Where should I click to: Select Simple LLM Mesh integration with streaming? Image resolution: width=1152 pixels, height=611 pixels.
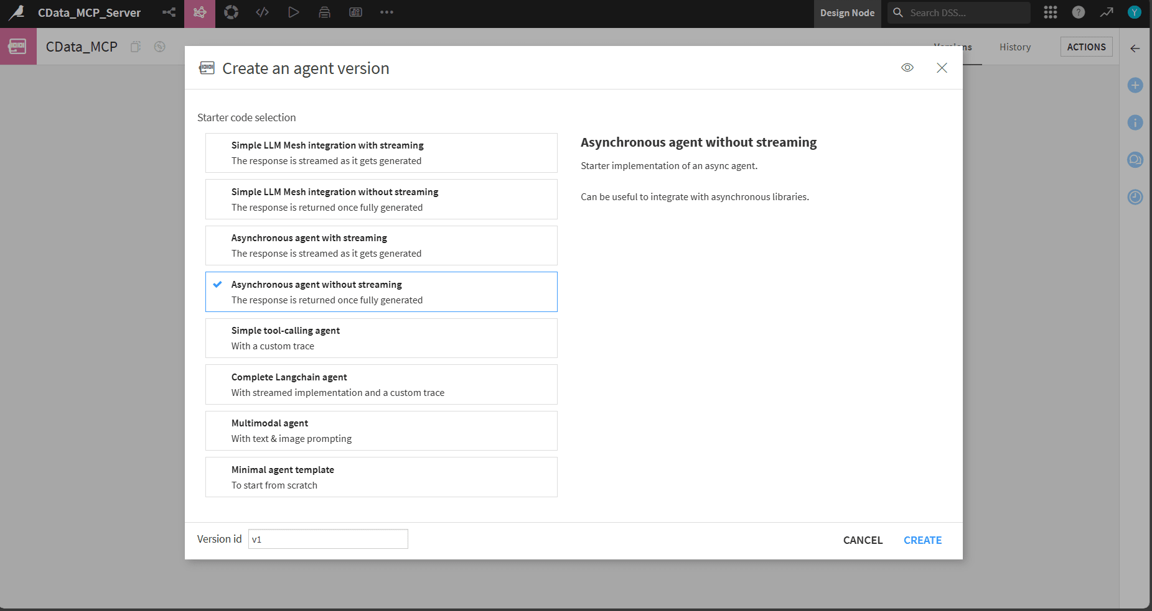coord(381,153)
